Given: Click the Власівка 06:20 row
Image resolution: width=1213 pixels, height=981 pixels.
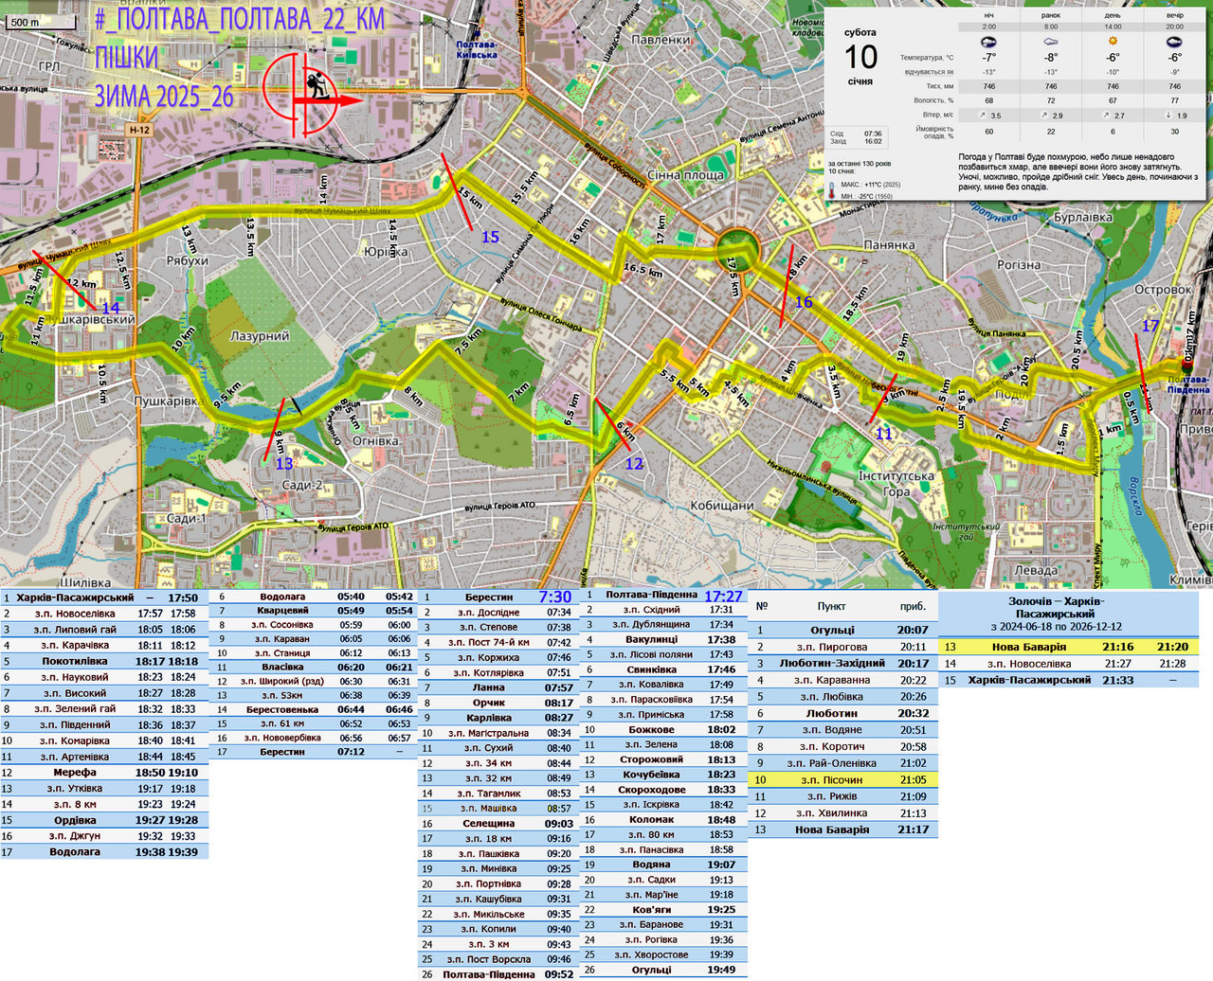Looking at the screenshot, I should [314, 667].
